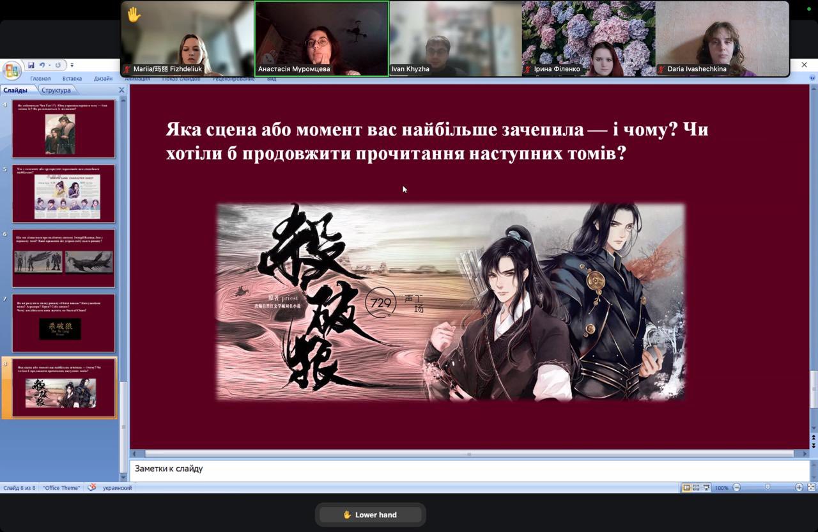Open the Дизайн ribbon tab
The height and width of the screenshot is (532, 818).
pos(103,79)
